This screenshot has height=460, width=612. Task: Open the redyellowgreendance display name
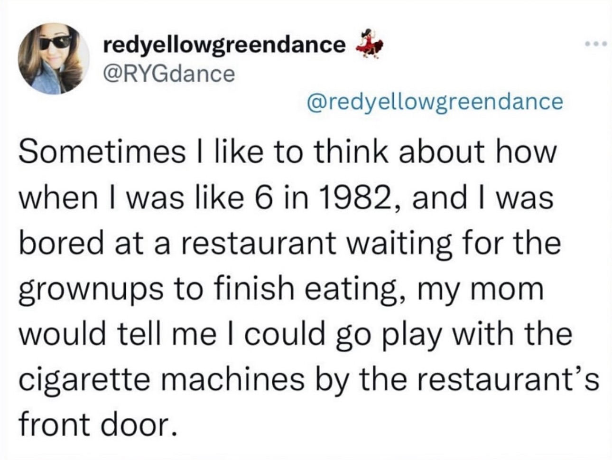coord(224,45)
